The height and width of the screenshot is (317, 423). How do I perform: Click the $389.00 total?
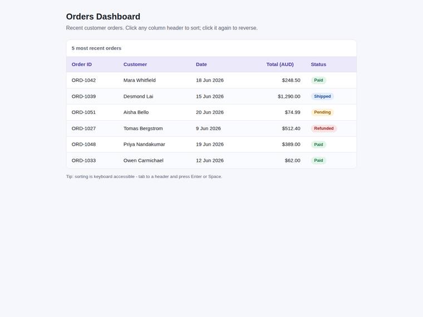(291, 145)
